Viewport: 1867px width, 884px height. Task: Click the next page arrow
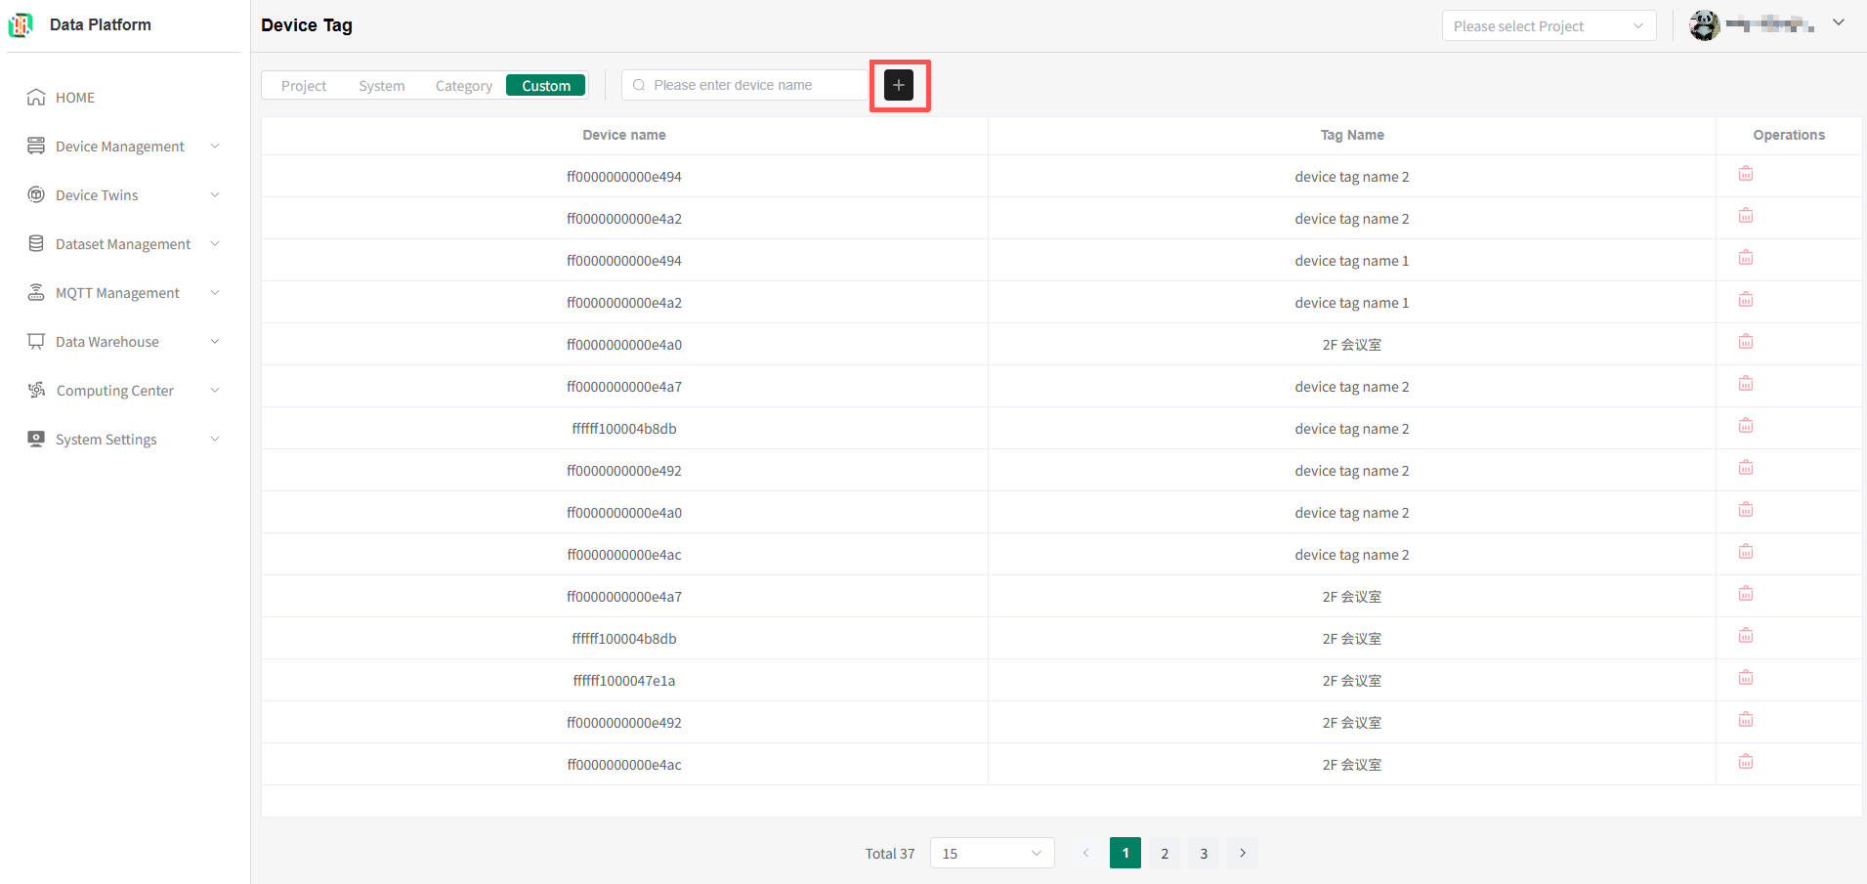[1242, 853]
